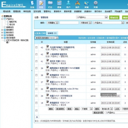This screenshot has height=128, width=128.
Task: Open the 不推荐 dropdown at bottom
Action: click(x=87, y=109)
